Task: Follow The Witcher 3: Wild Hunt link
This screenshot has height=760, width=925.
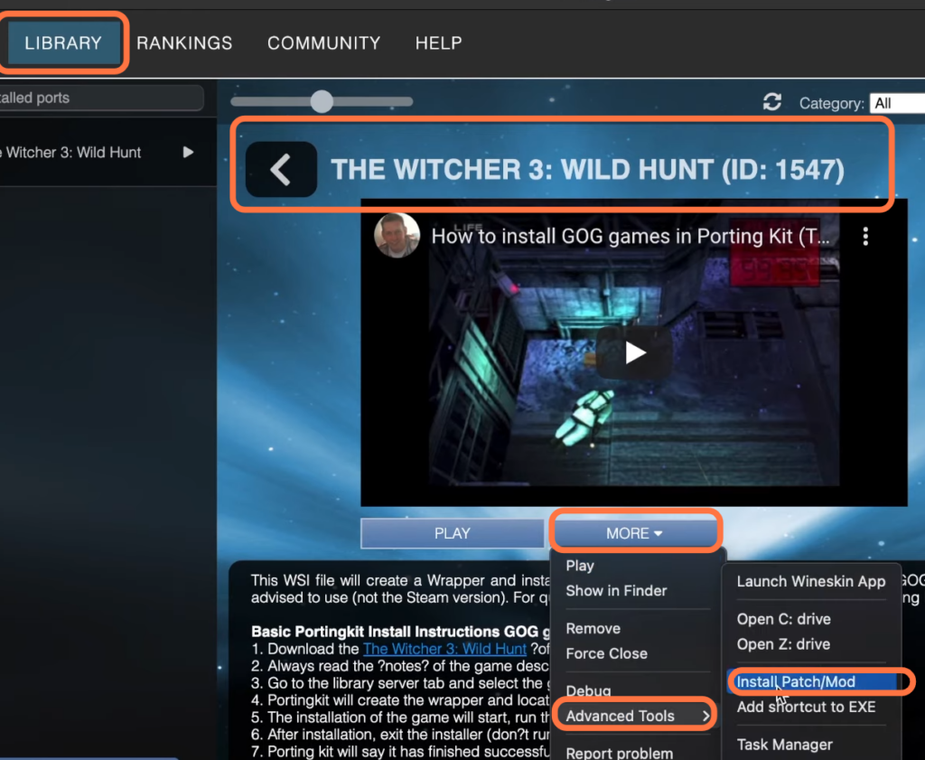Action: [444, 649]
